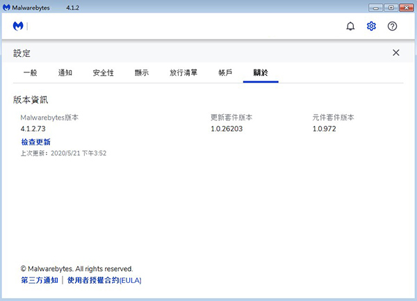Minimize the Malwarebytes window
The width and height of the screenshot is (417, 301).
pyautogui.click(x=375, y=8)
